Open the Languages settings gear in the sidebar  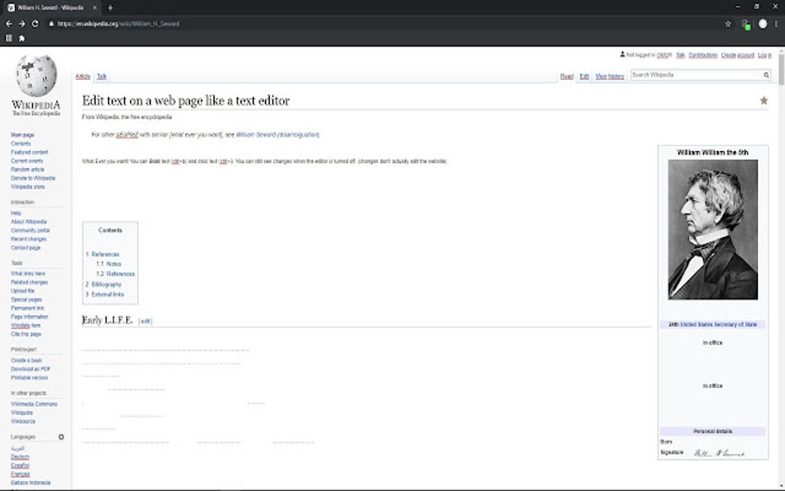[62, 436]
